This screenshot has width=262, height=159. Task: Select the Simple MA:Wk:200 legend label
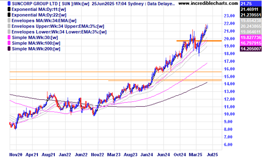click(36, 49)
